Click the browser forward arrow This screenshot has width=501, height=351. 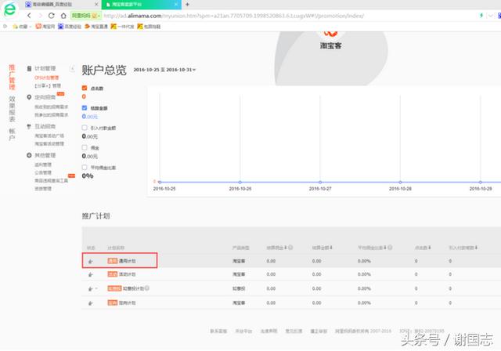point(40,16)
